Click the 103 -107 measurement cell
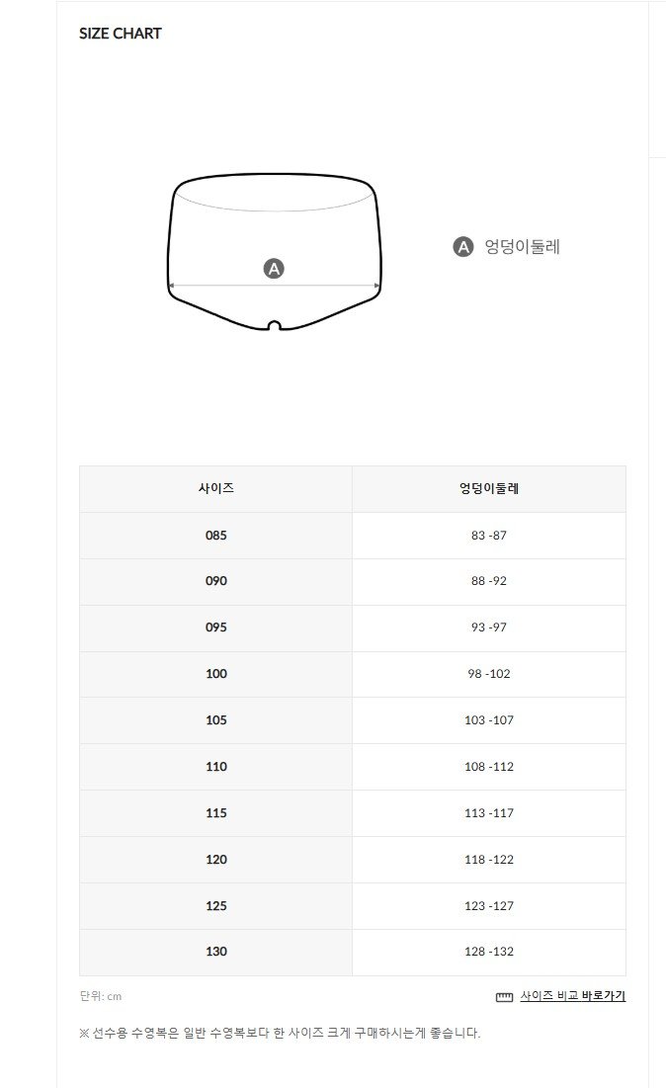666x1088 pixels. click(x=489, y=720)
